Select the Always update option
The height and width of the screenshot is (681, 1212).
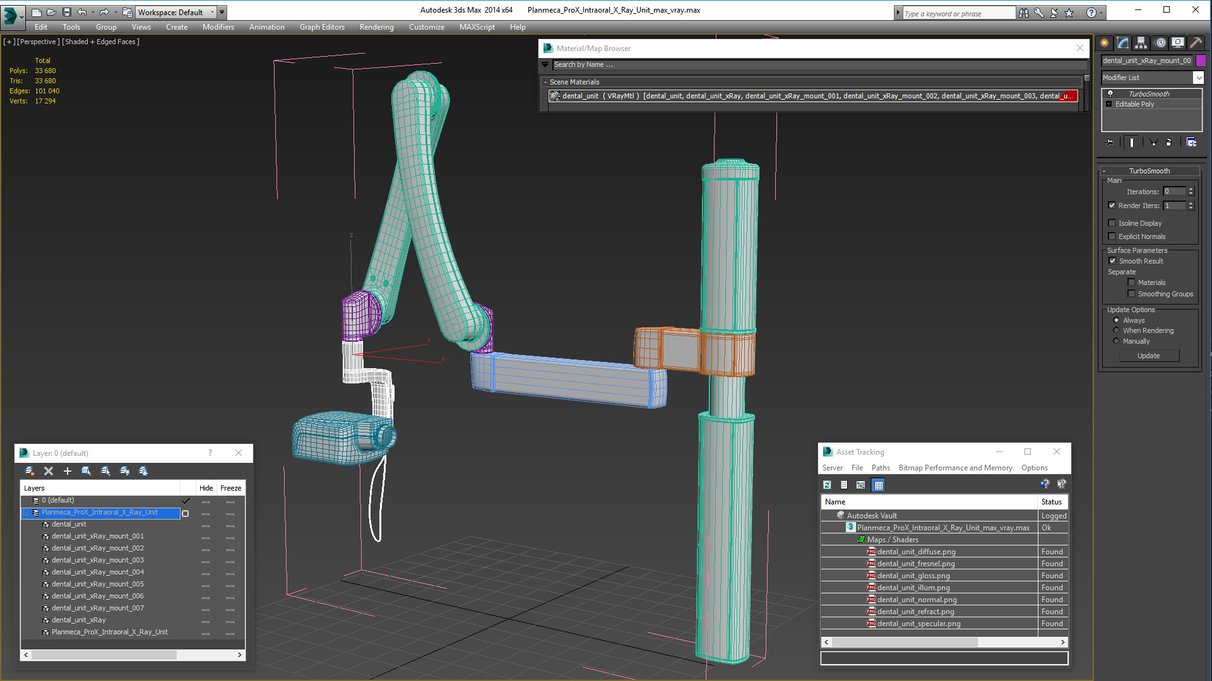click(1116, 320)
